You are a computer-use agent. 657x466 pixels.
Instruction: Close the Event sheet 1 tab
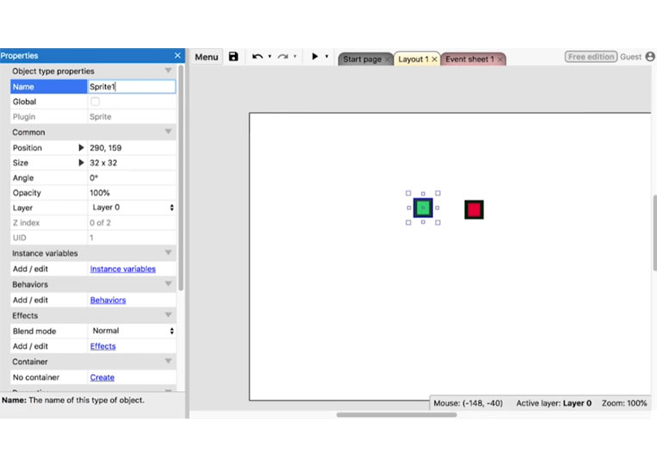coord(500,59)
